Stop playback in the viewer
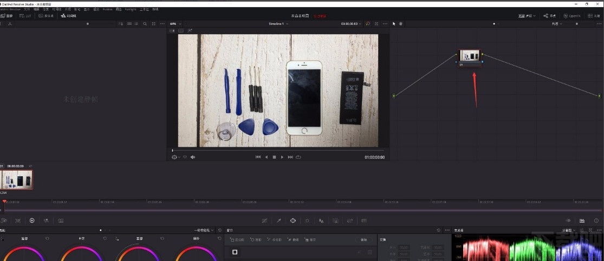This screenshot has height=261, width=604. 274,157
